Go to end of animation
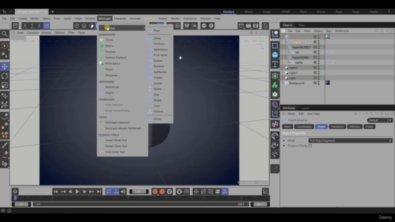The height and width of the screenshot is (222, 395). tap(99, 192)
